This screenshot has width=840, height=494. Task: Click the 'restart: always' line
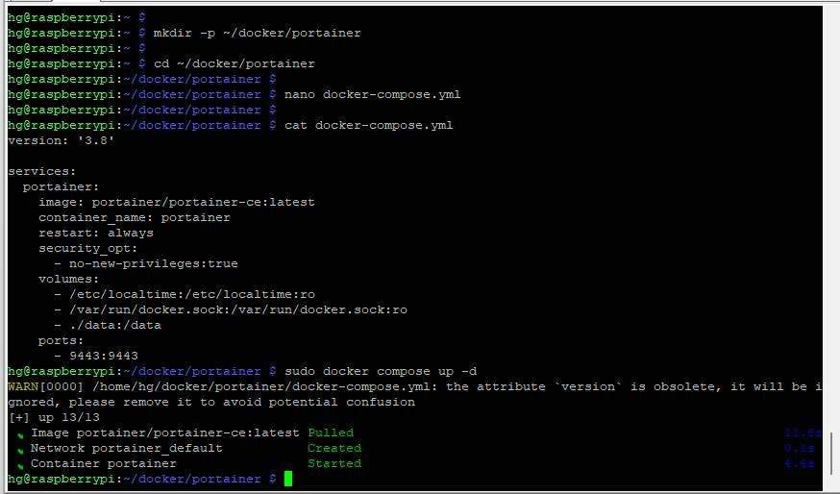[96, 234]
